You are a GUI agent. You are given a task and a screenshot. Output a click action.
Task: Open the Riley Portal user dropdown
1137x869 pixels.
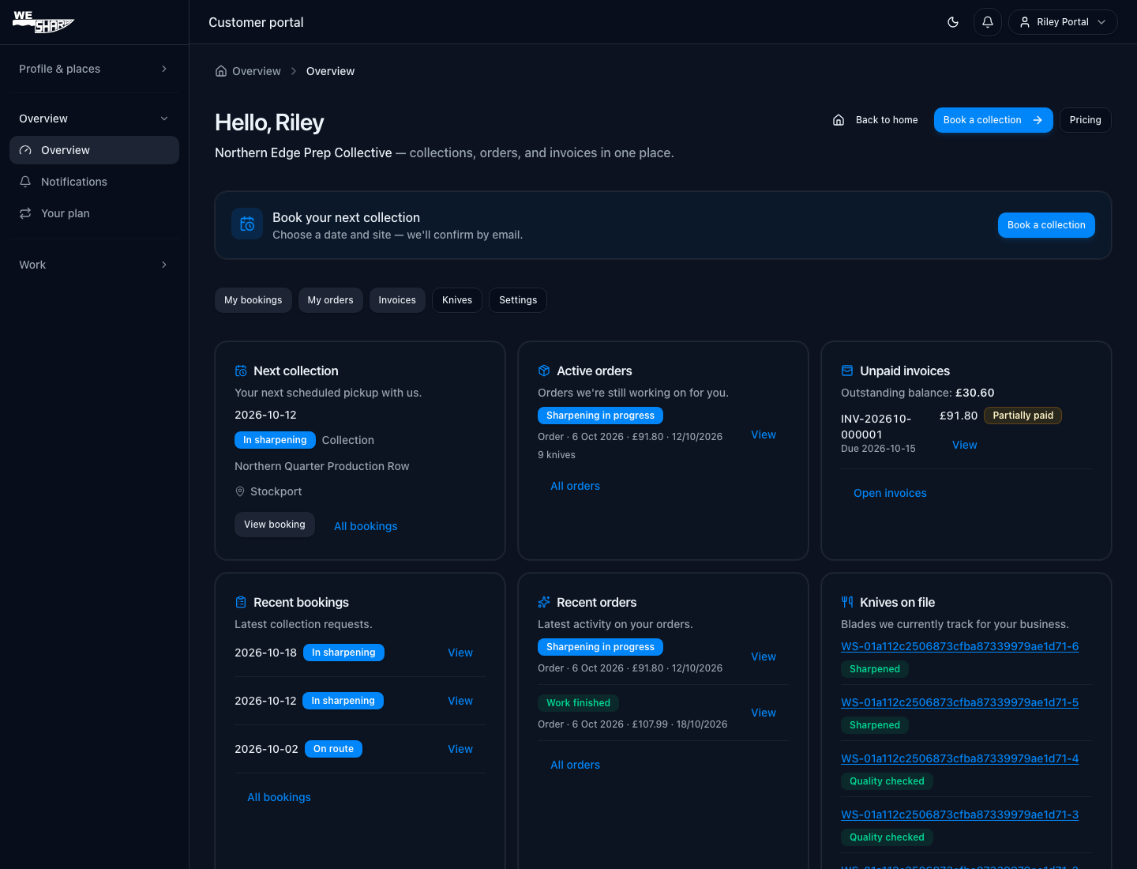[1063, 22]
